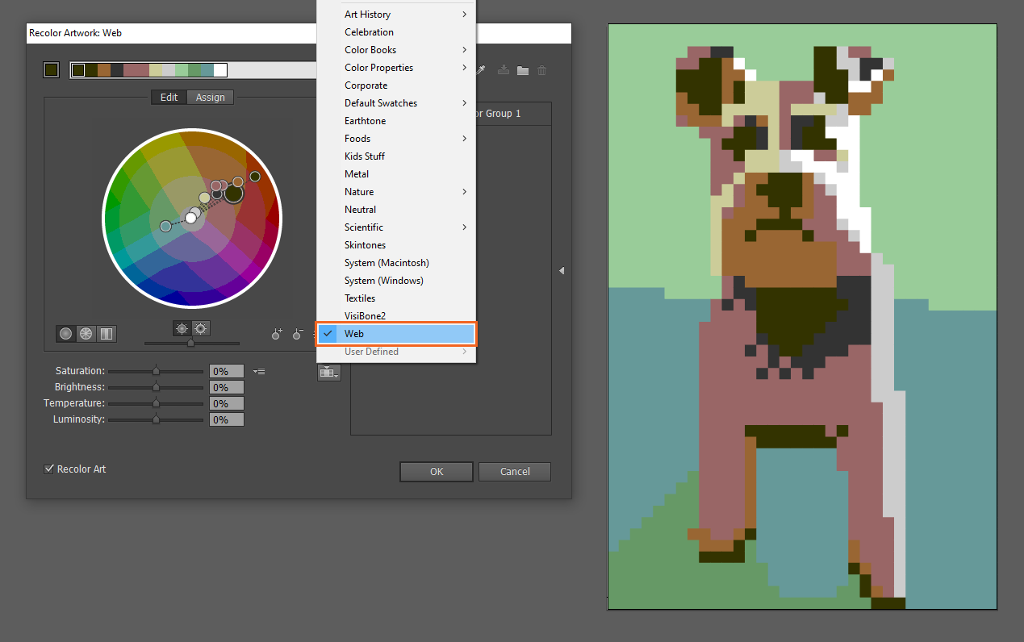Click the Cancel button
This screenshot has height=642, width=1024.
[515, 472]
